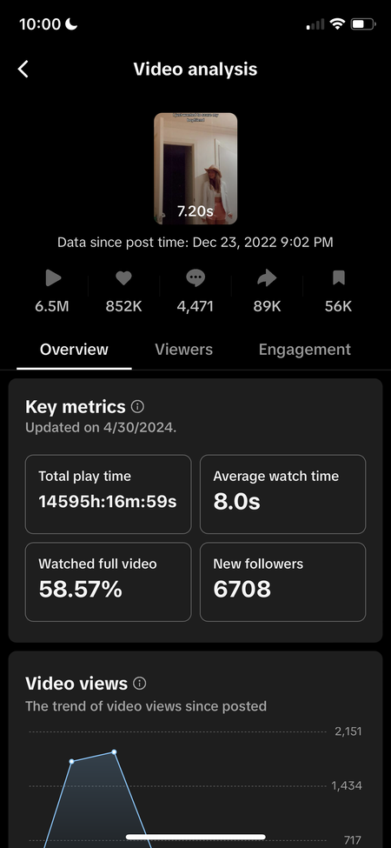This screenshot has width=391, height=848.
Task: Tap the Average watch time card
Action: (283, 494)
